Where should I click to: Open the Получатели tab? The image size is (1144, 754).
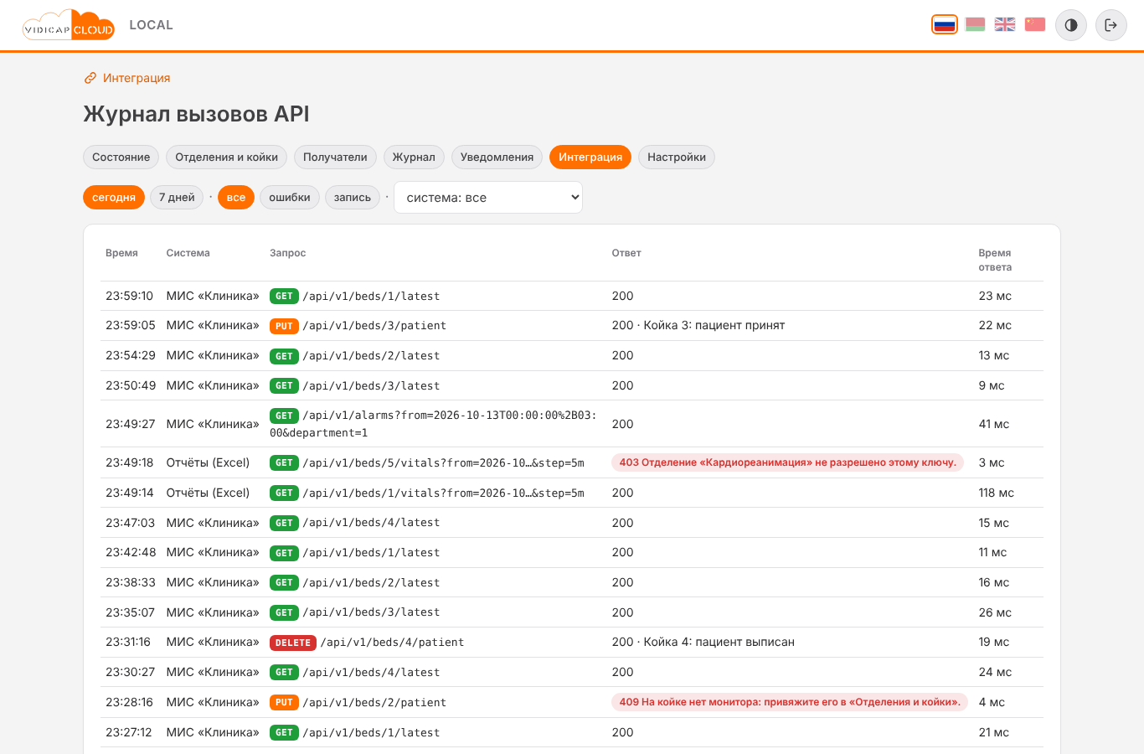coord(335,158)
